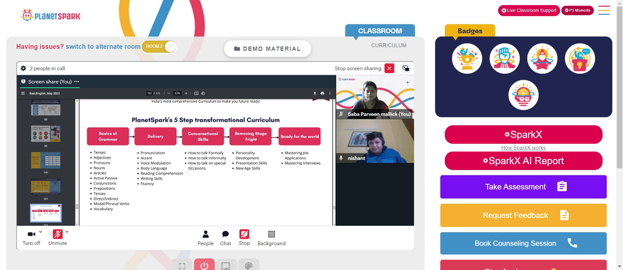Viewport: 623px width, 270px height.
Task: Open the top-right hamburger menu
Action: click(604, 11)
